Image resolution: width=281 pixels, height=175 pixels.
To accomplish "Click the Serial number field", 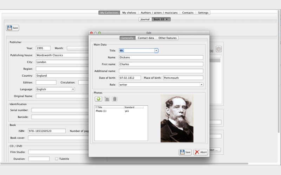I will [60, 110].
